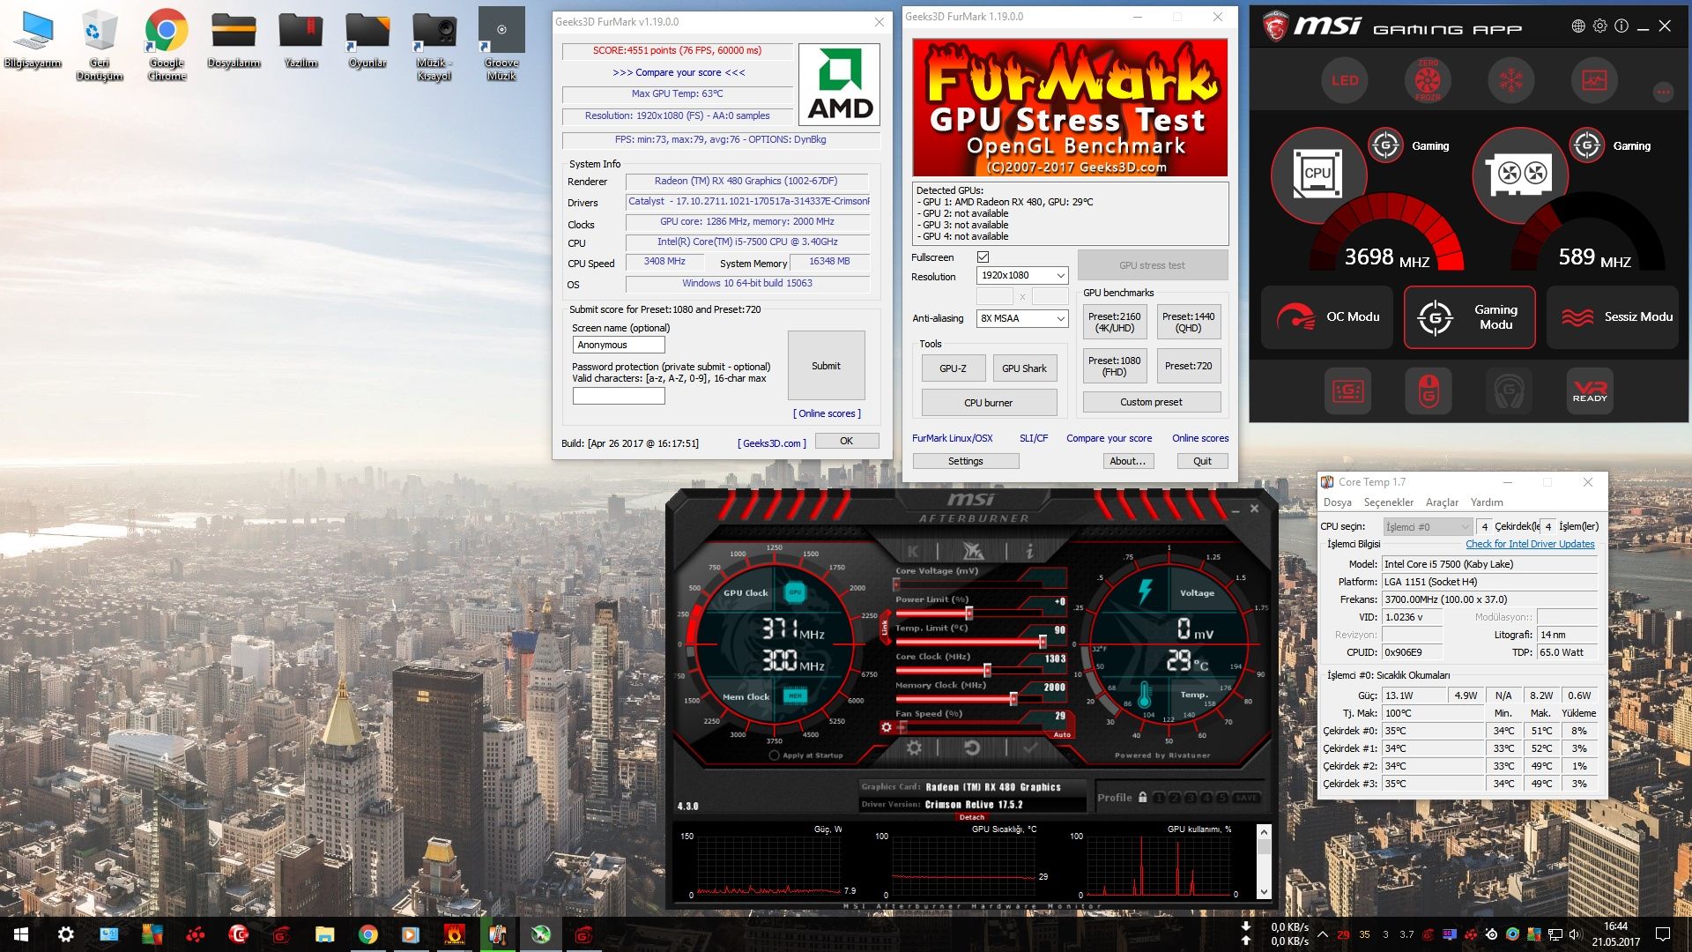Open Afterburner settings gear icon
Screen dimensions: 1692x952
pos(914,748)
